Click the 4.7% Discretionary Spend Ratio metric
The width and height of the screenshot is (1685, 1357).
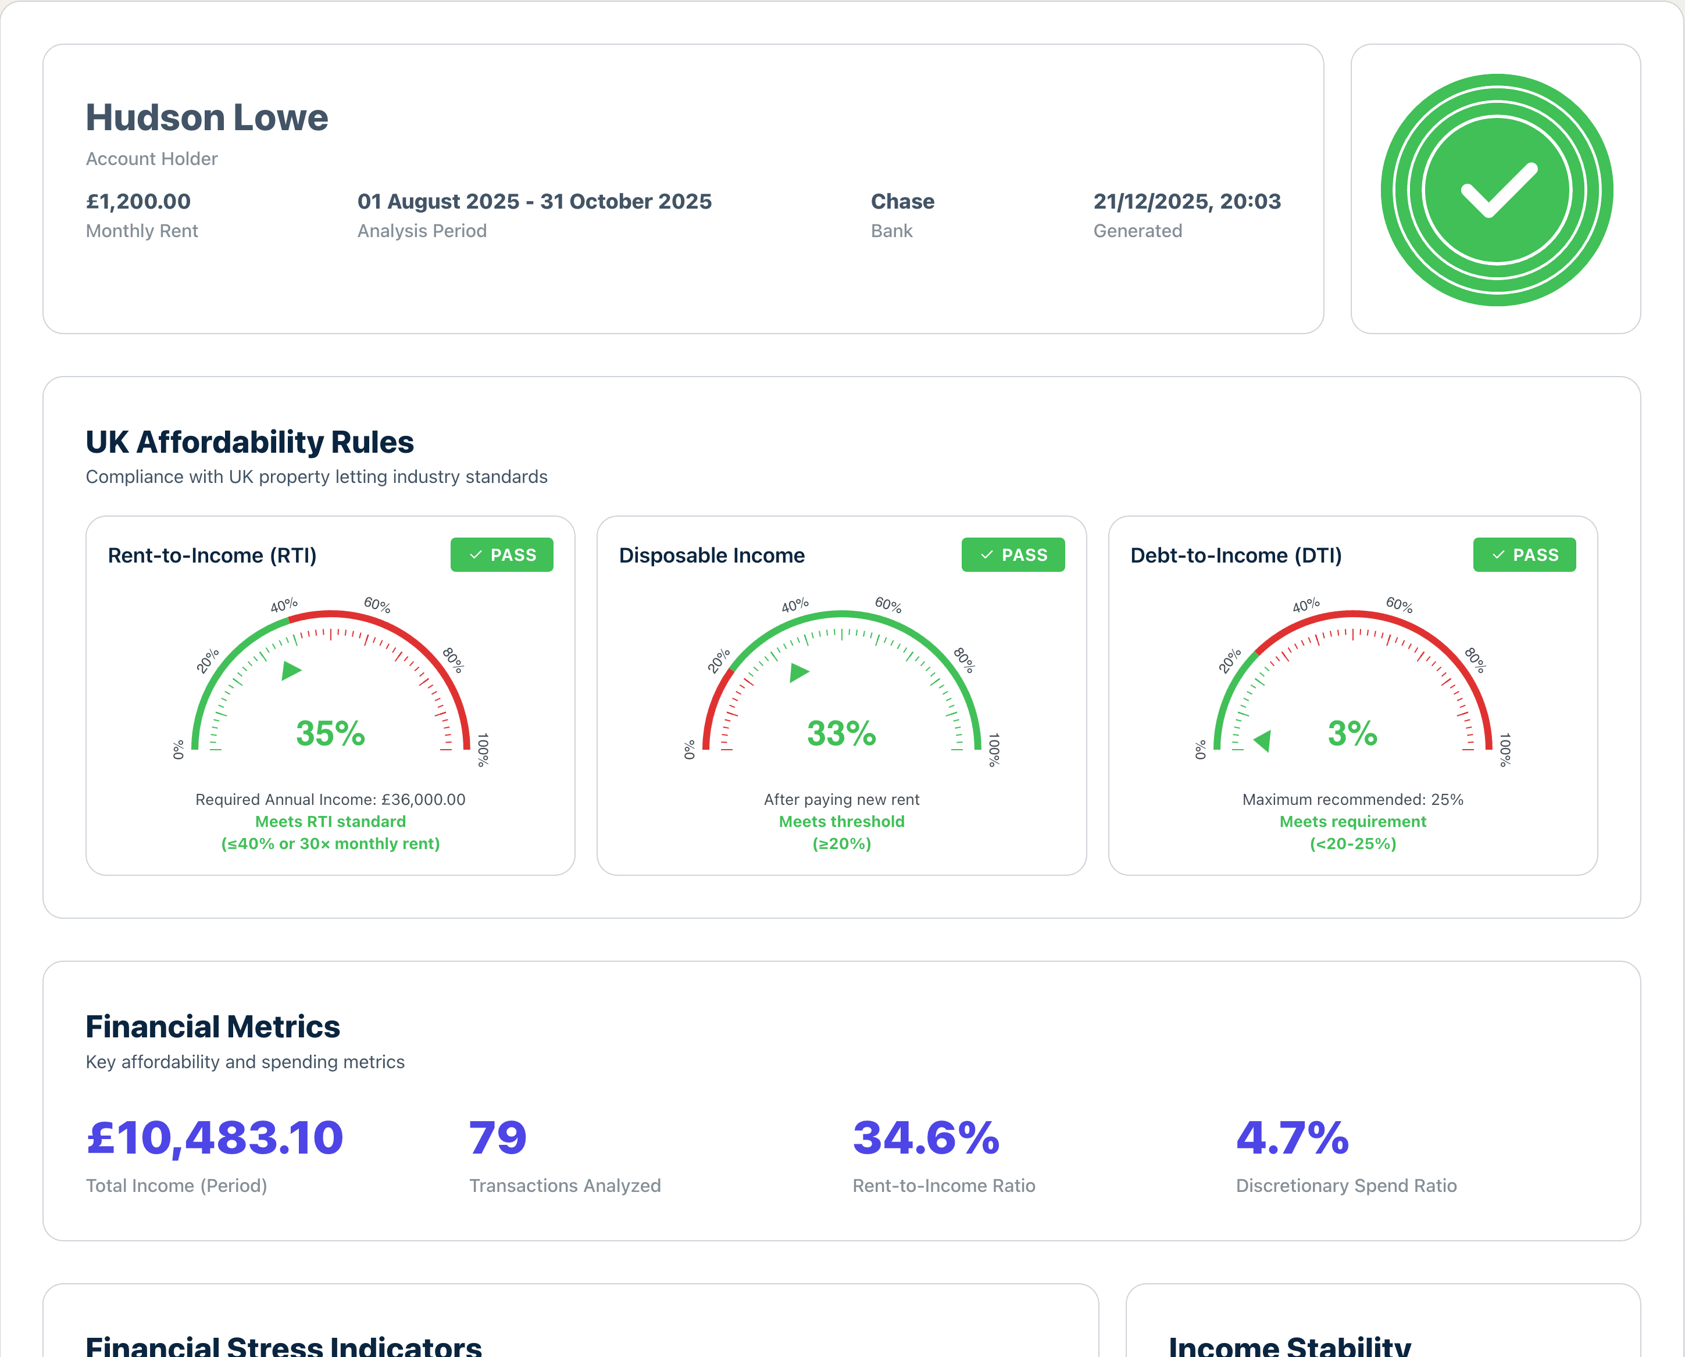[x=1292, y=1137]
